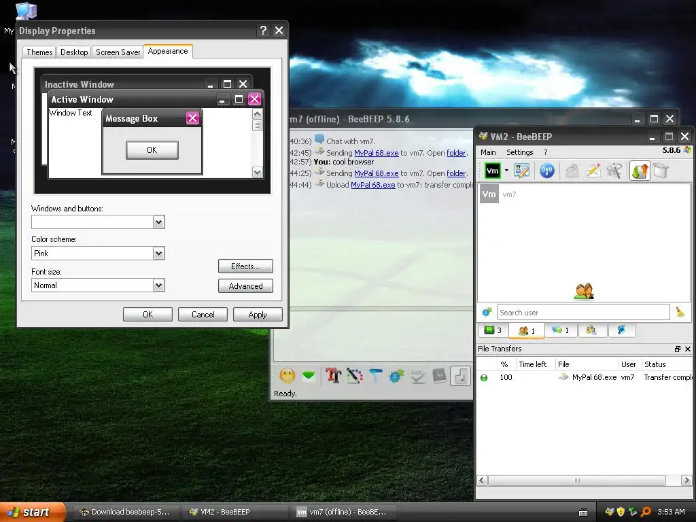Click the pen with color dots icon
The image size is (696, 522).
354,376
